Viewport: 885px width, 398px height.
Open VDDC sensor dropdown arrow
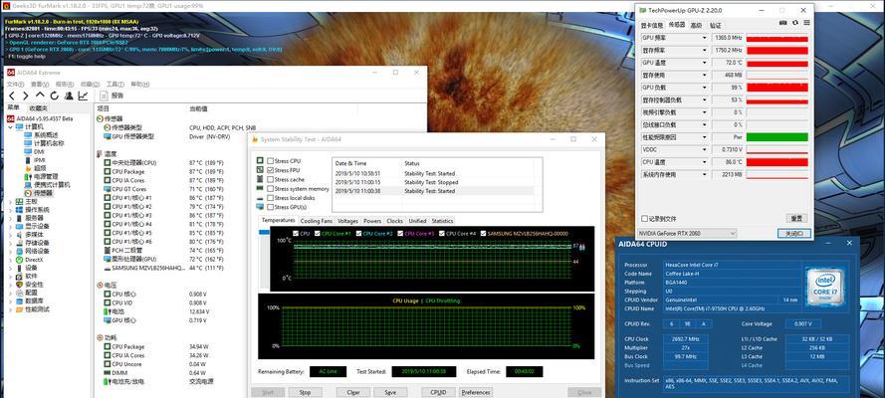coord(705,149)
